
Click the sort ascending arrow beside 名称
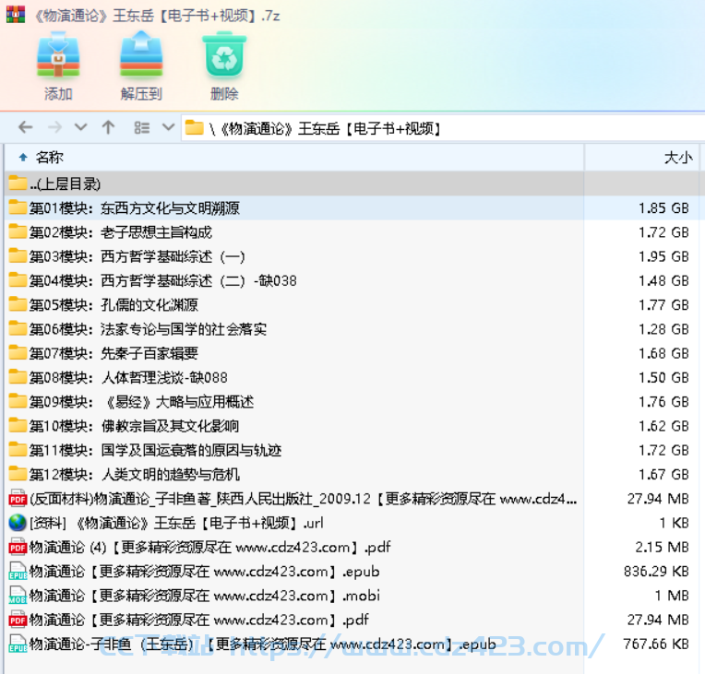point(23,158)
